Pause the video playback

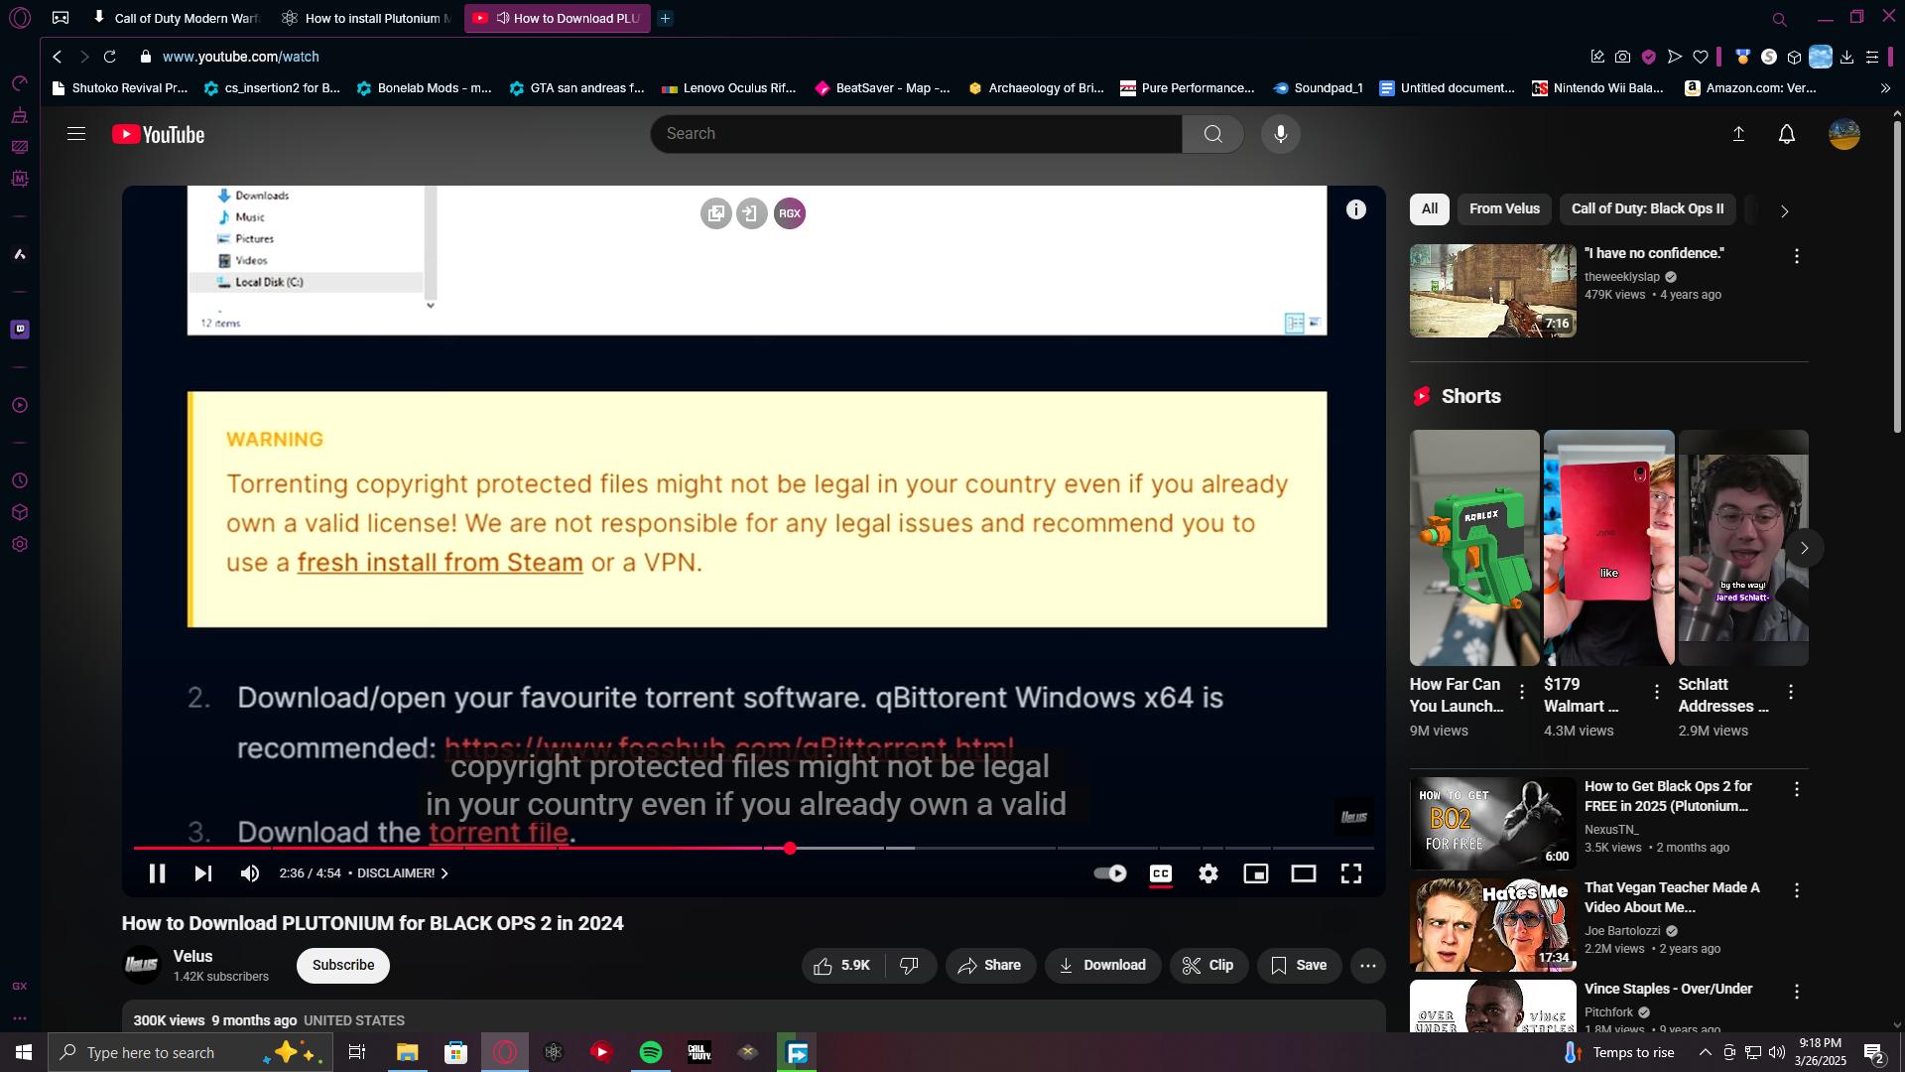point(157,873)
